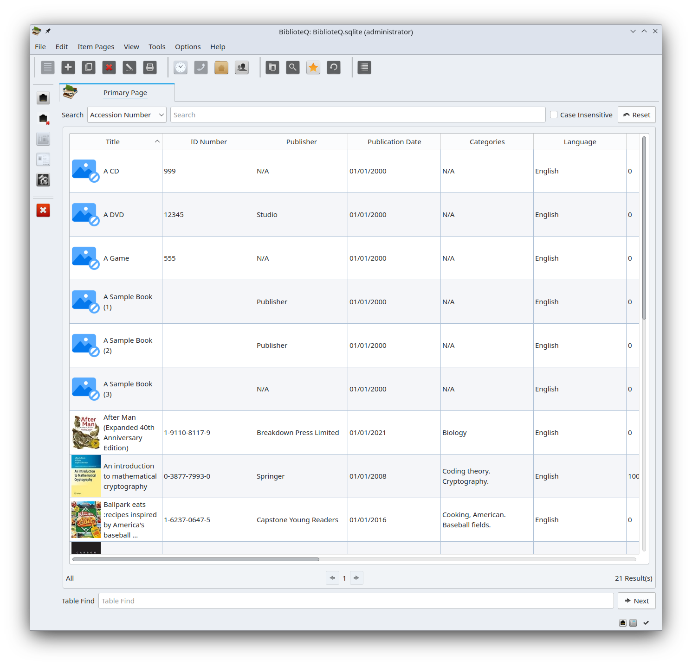Click the red X Delete toolbar icon
Screen dimensions: 692x666
pyautogui.click(x=109, y=68)
